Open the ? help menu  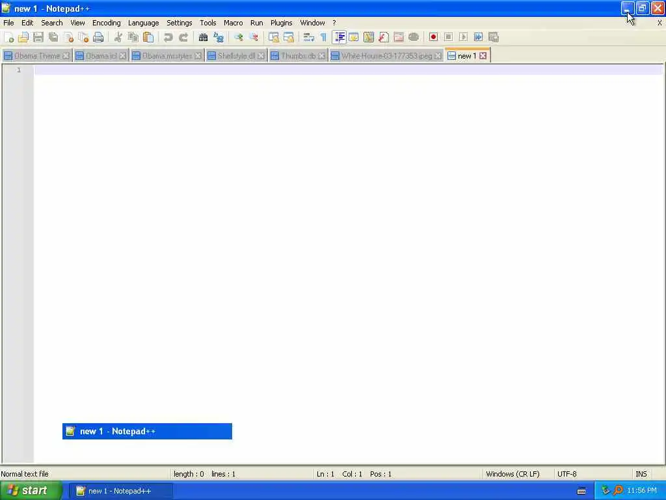[334, 23]
